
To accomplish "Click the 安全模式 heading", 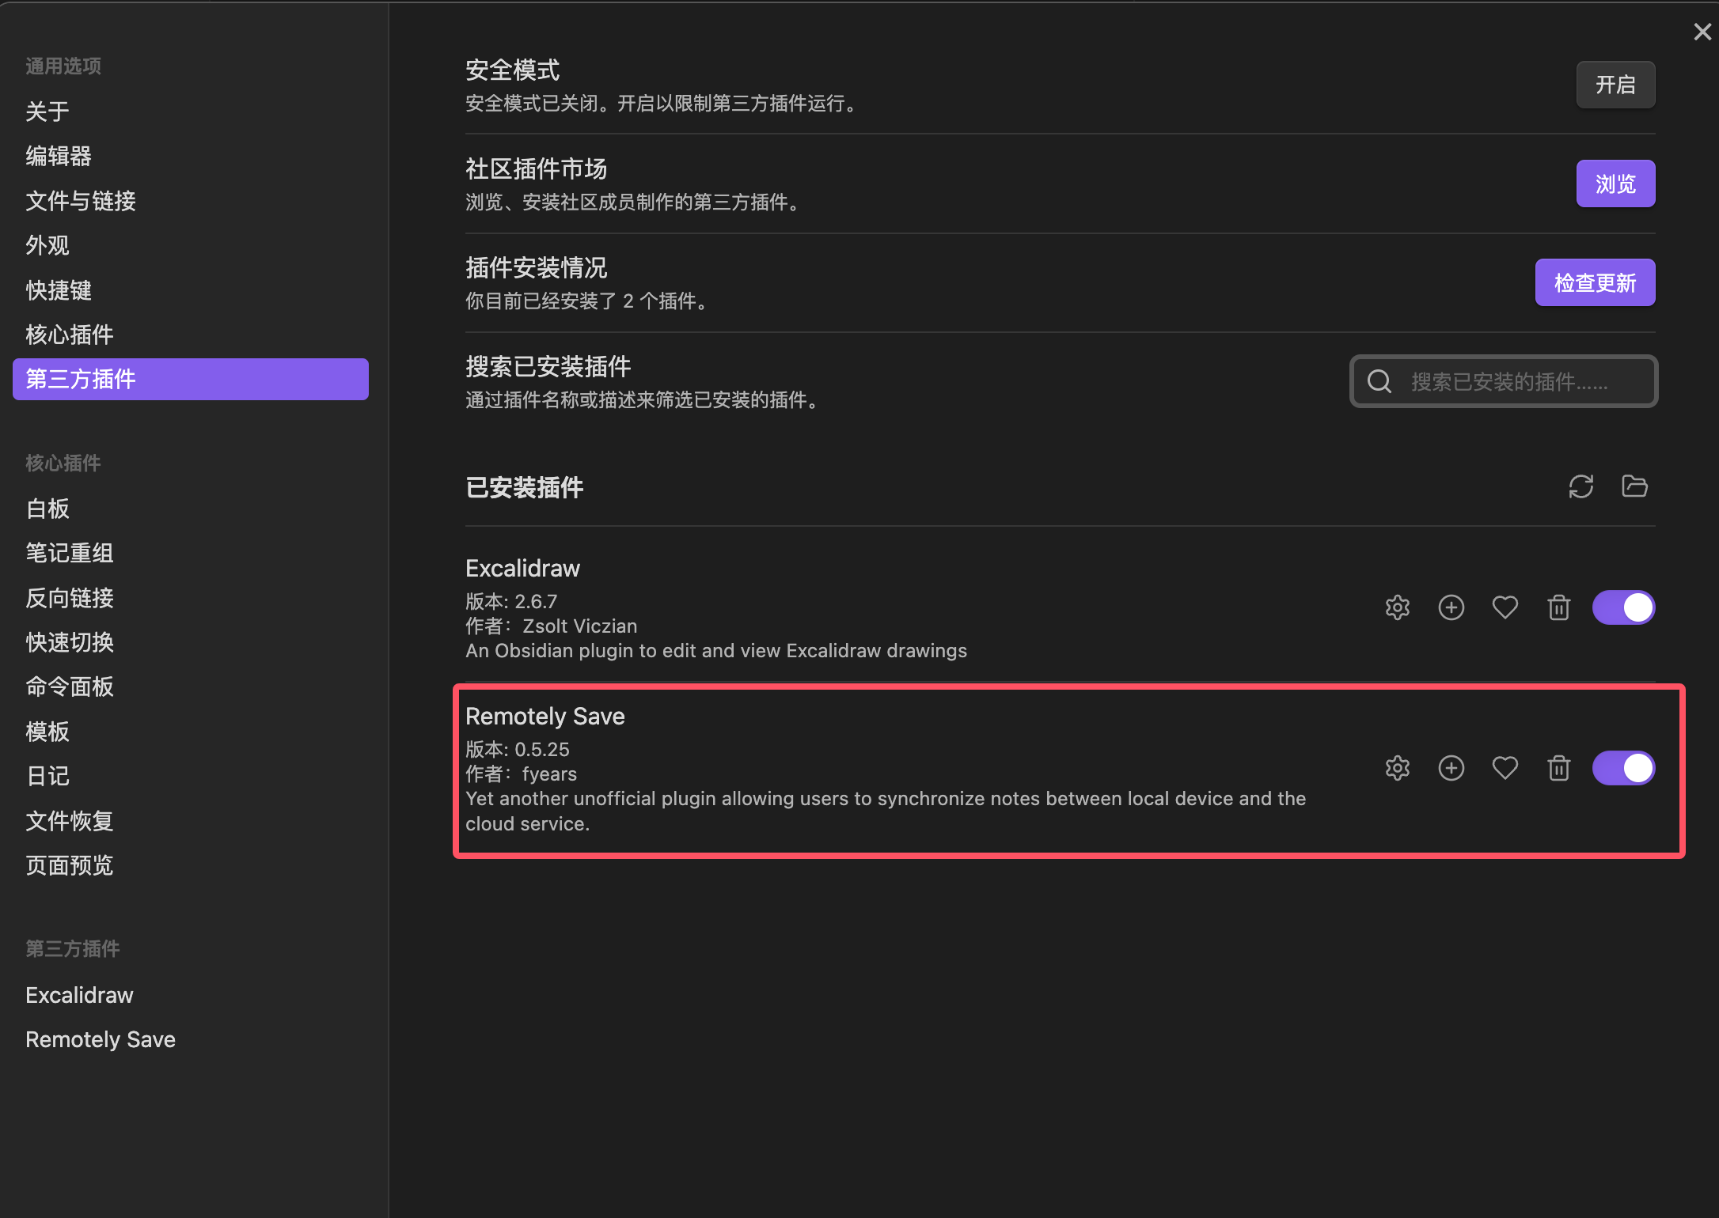I will click(x=513, y=70).
